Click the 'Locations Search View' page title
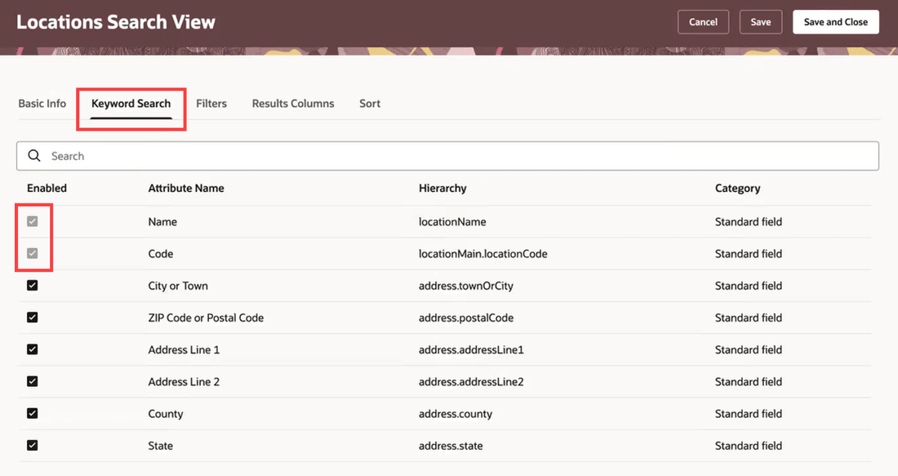898x476 pixels. point(116,22)
